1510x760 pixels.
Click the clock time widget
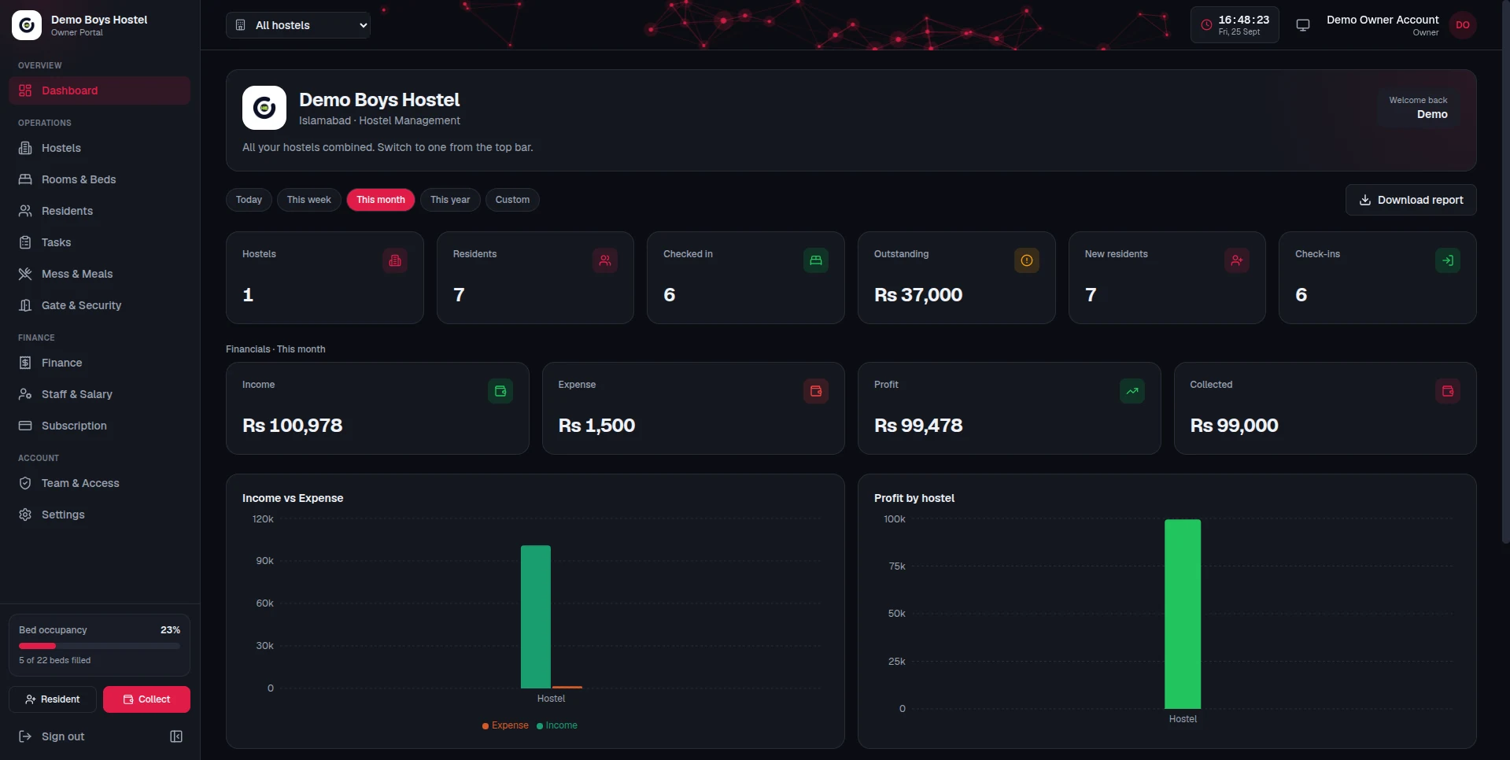pos(1235,25)
